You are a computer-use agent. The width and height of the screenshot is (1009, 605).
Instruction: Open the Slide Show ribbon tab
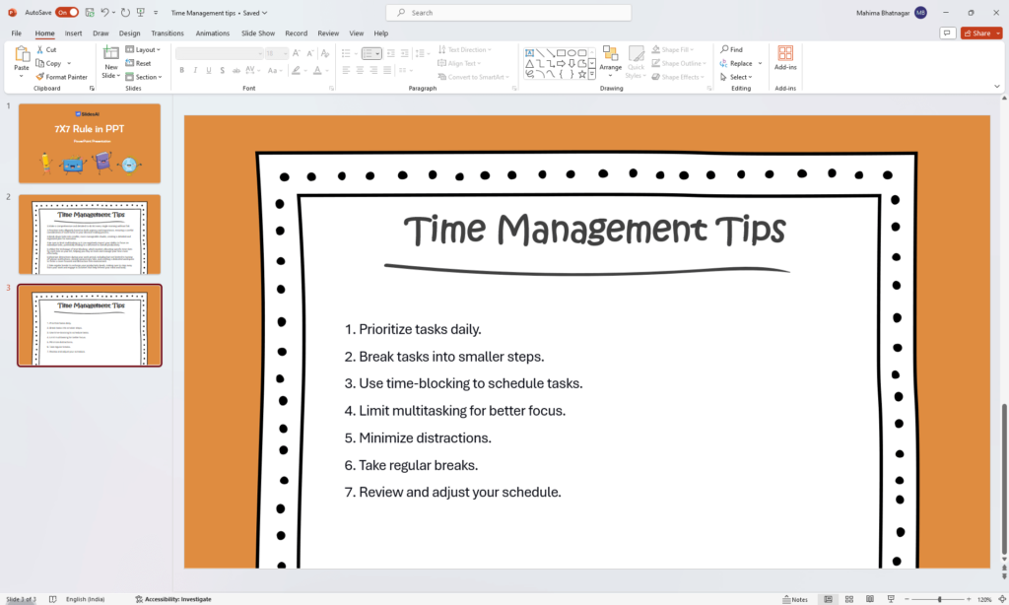click(x=257, y=33)
